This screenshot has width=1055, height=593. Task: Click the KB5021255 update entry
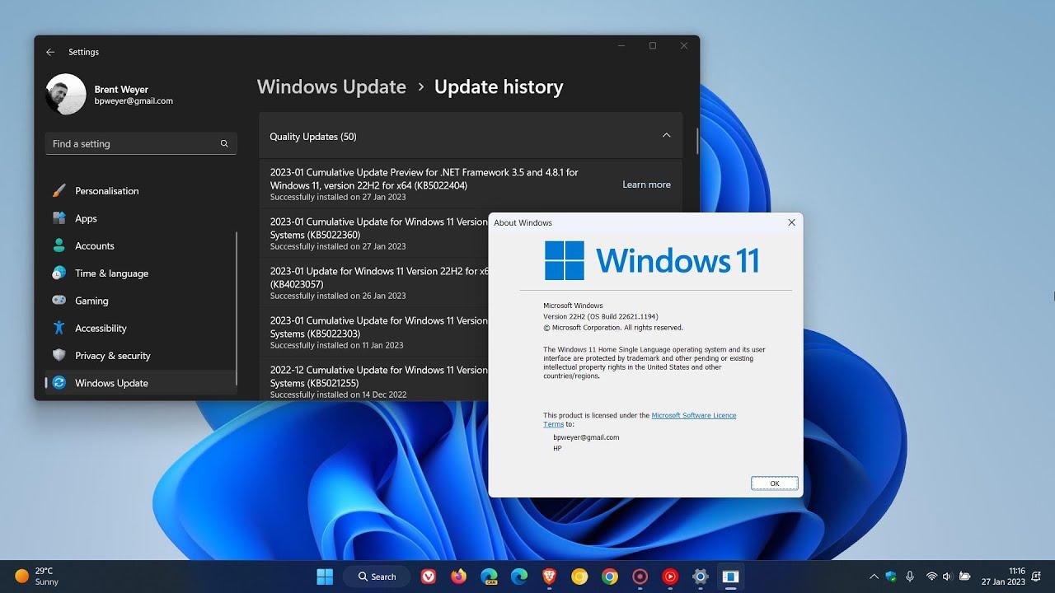click(x=379, y=382)
